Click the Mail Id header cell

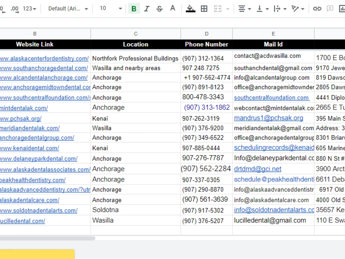(x=273, y=44)
